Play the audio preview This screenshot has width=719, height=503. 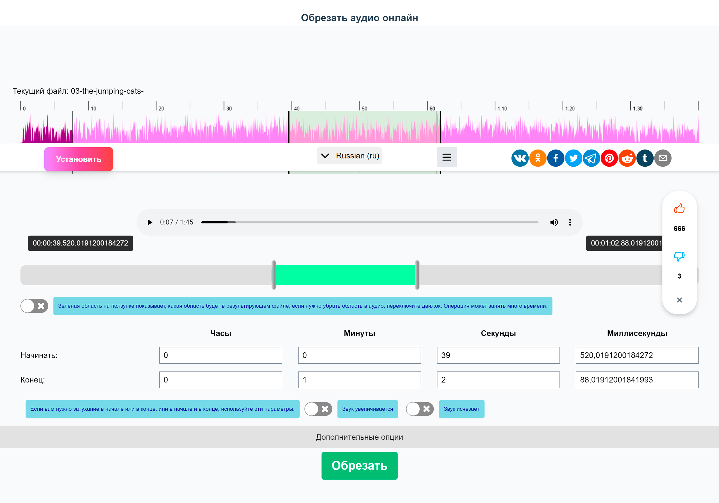150,222
